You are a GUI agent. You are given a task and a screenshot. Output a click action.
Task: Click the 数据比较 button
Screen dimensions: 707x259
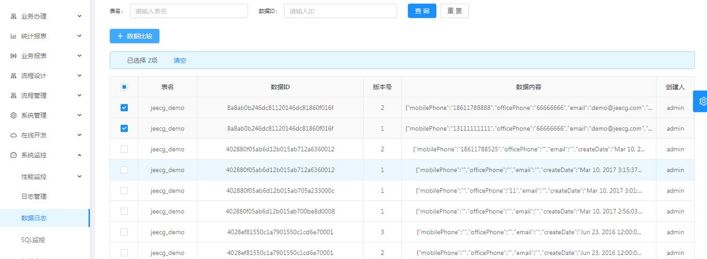135,36
